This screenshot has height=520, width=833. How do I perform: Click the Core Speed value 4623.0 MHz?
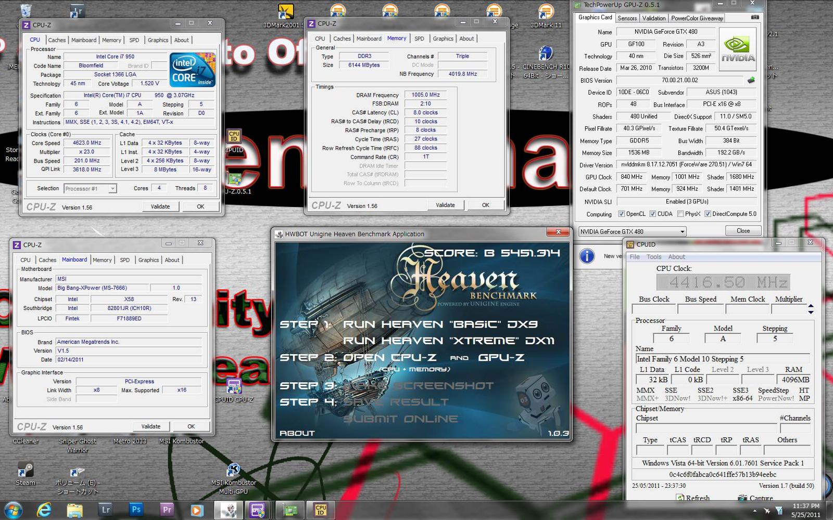(87, 142)
